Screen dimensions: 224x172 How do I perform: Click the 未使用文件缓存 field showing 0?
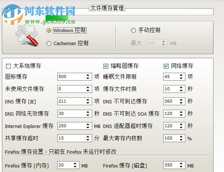tap(75, 89)
